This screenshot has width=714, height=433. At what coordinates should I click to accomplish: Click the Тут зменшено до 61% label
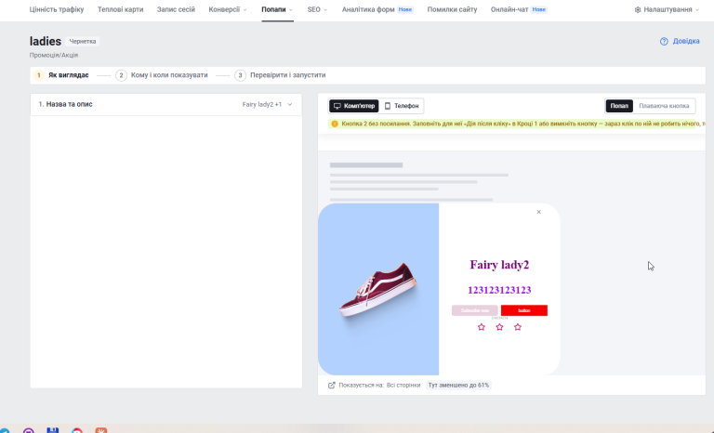coord(458,386)
